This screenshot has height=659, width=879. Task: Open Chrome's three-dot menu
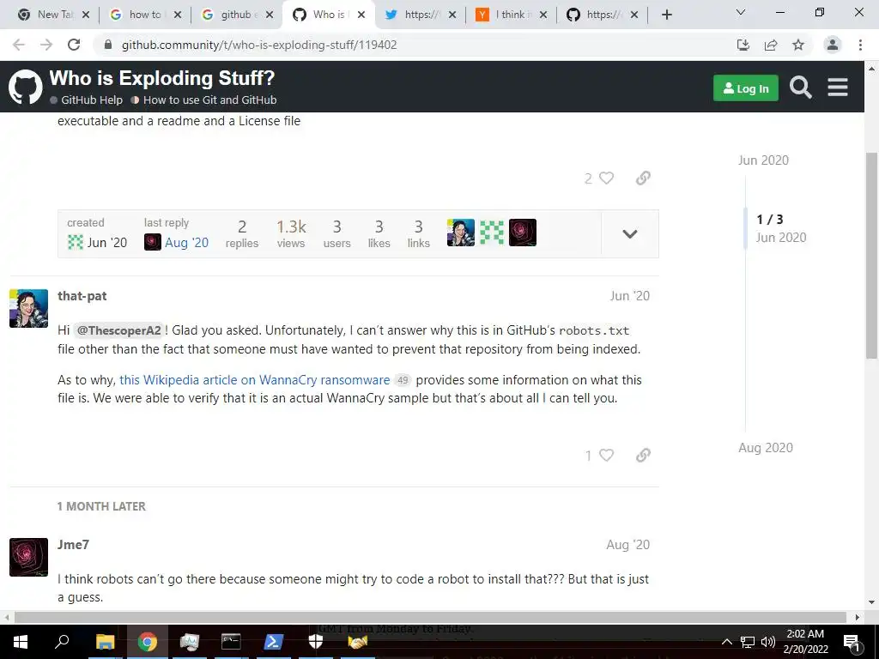pos(860,45)
